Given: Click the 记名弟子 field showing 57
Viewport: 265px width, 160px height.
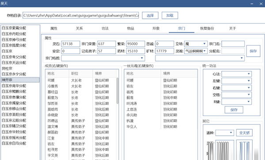Looking at the screenshot, I should (106, 51).
